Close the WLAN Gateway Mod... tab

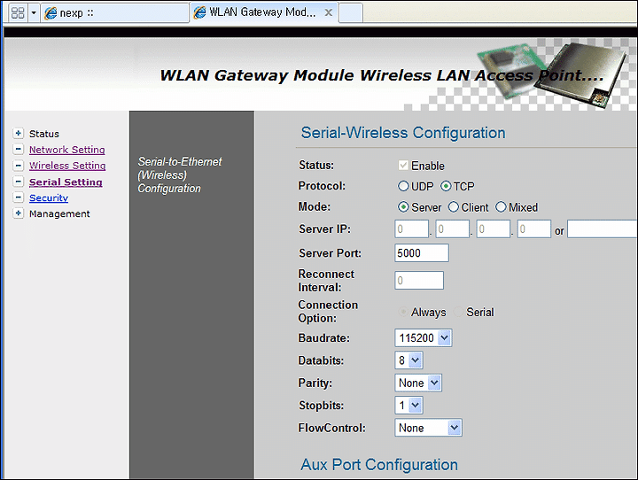pos(329,12)
